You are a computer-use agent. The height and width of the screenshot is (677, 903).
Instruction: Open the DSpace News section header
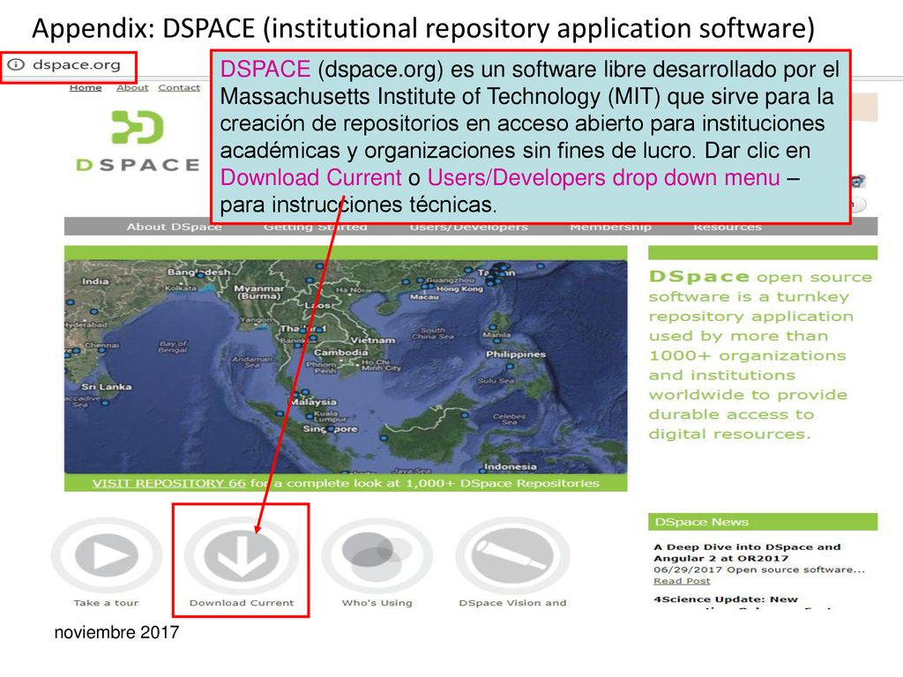(x=763, y=522)
